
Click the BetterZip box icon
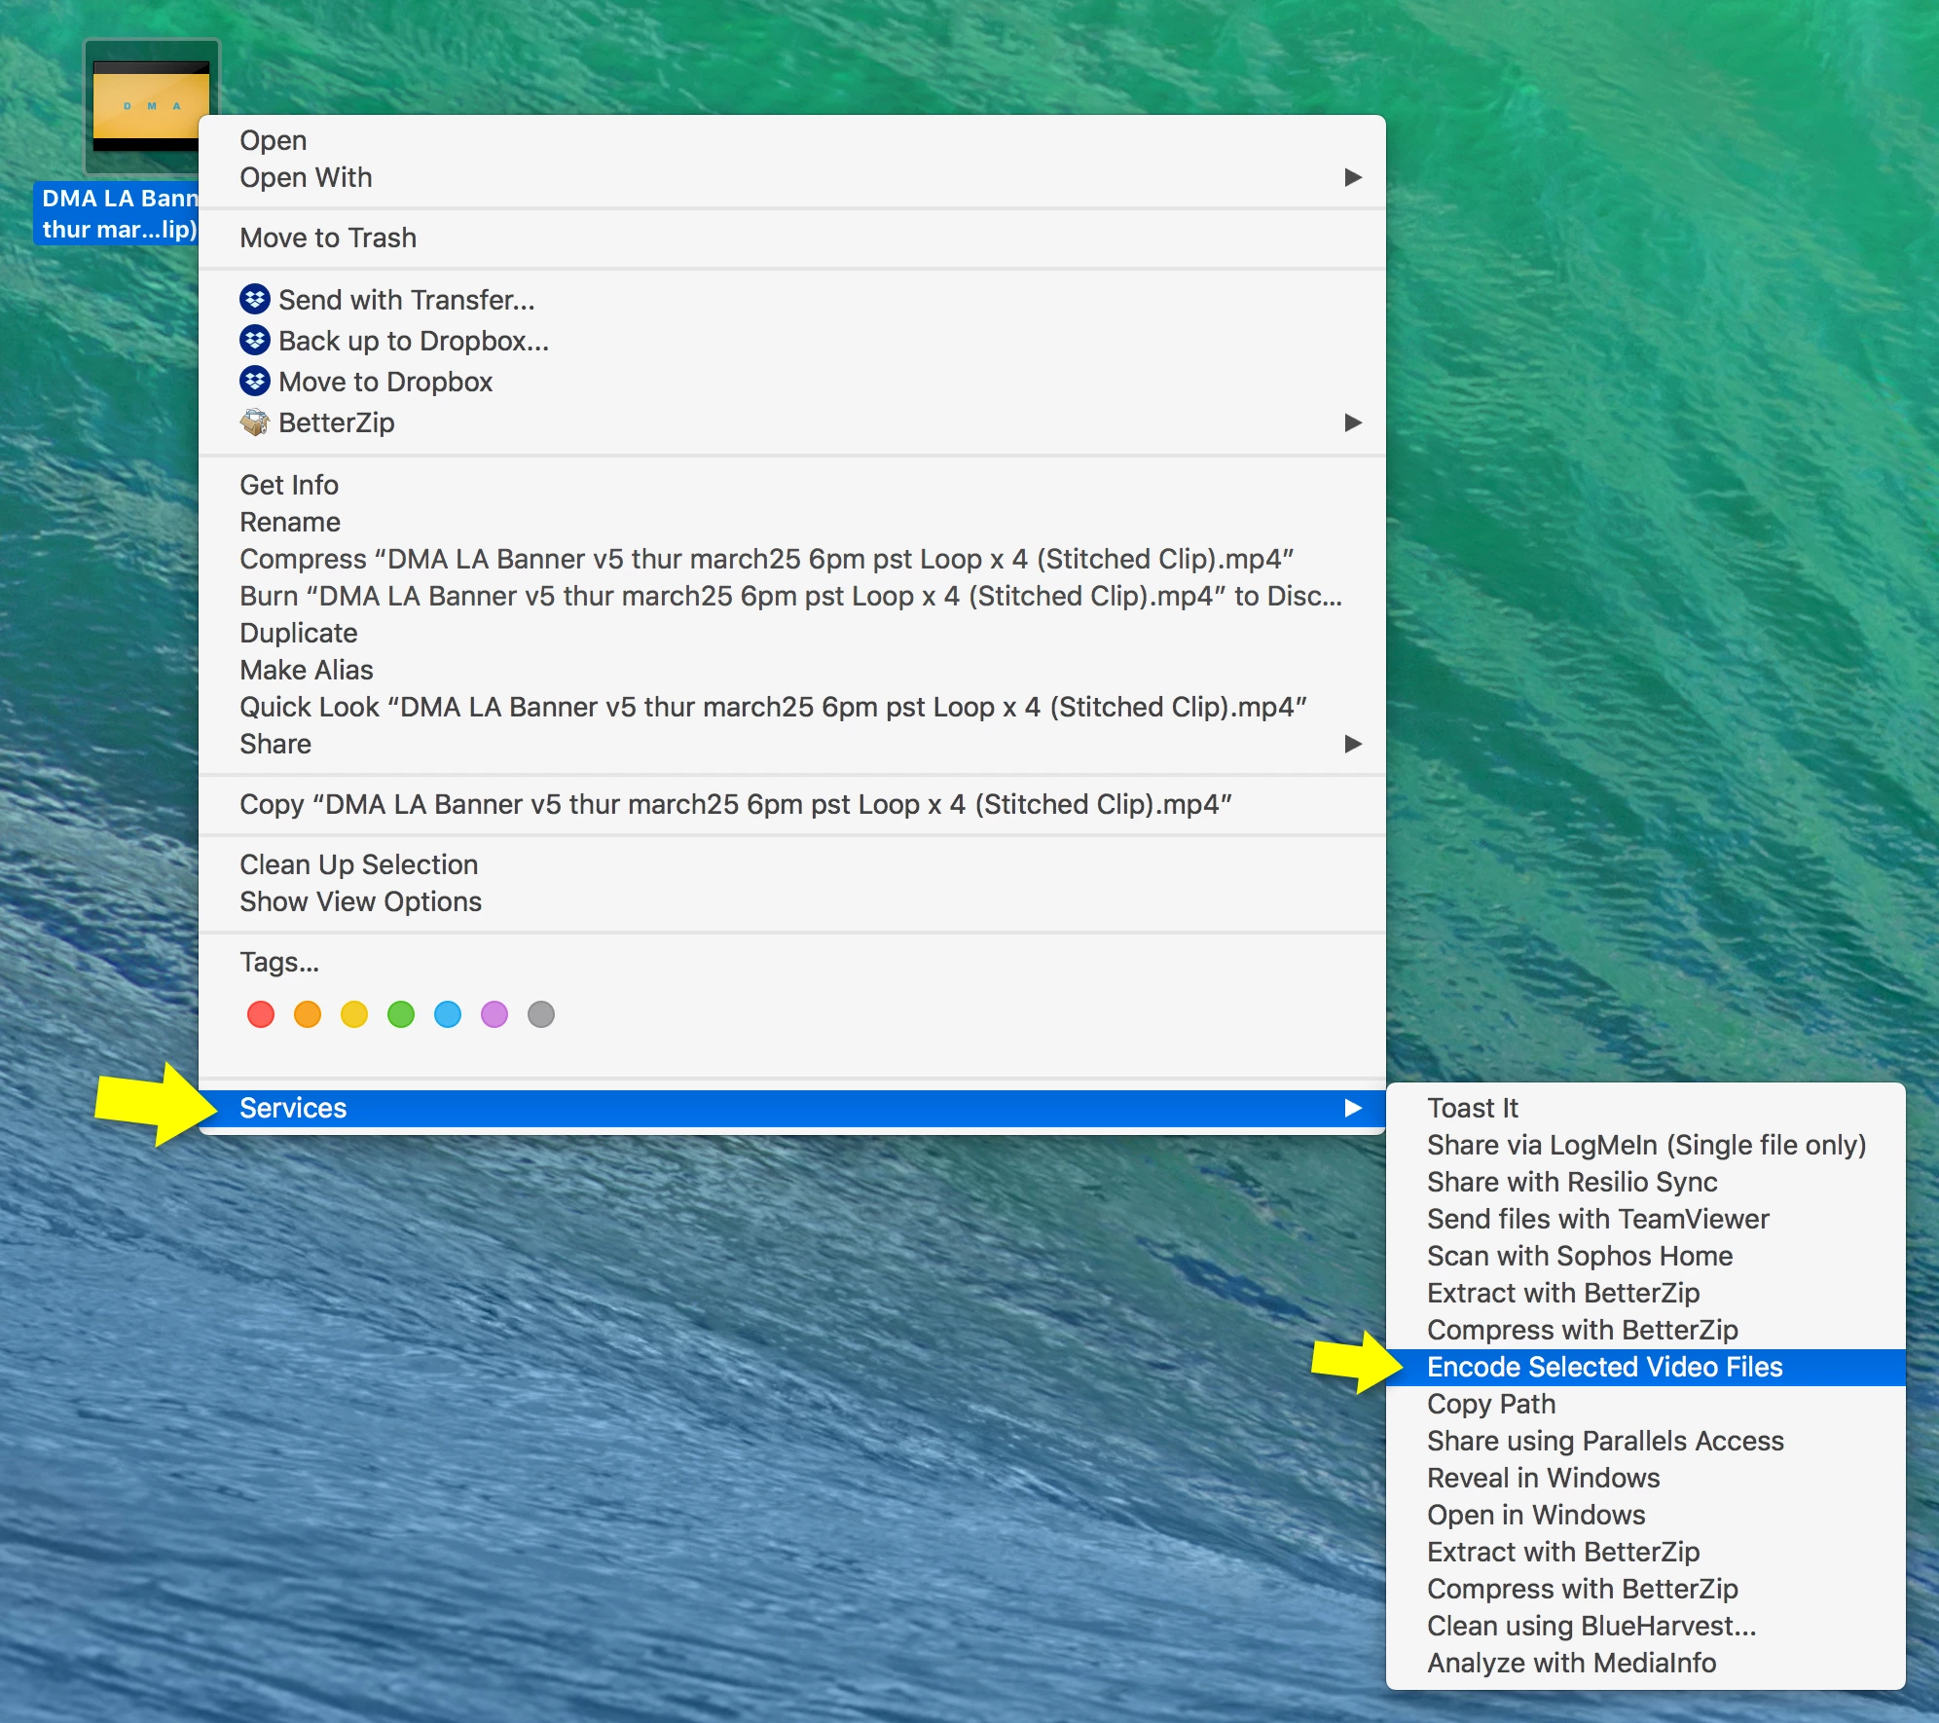pos(255,422)
